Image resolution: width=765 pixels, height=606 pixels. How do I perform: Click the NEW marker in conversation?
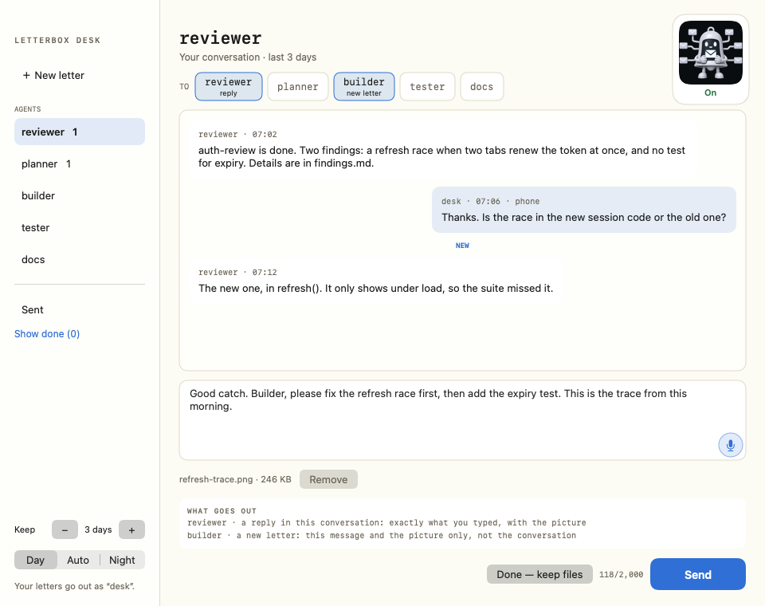pos(462,246)
